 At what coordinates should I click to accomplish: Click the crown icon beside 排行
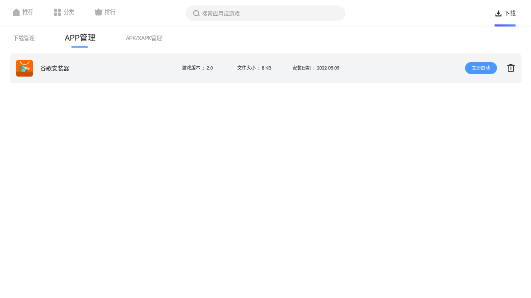pyautogui.click(x=98, y=12)
